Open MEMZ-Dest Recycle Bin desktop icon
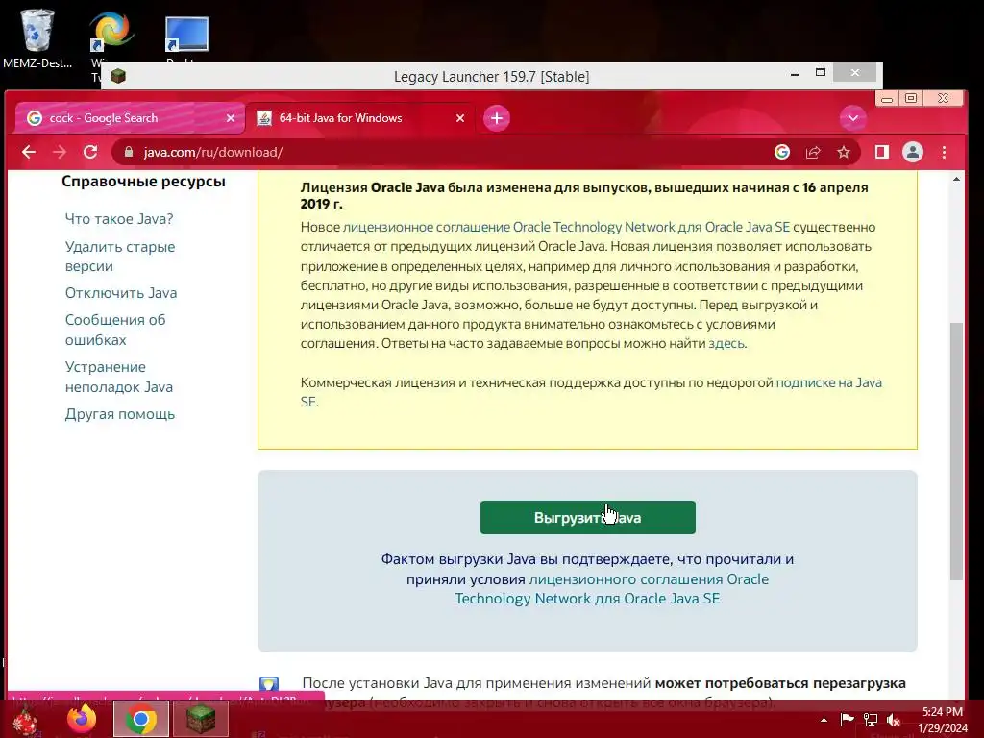 coord(37,37)
